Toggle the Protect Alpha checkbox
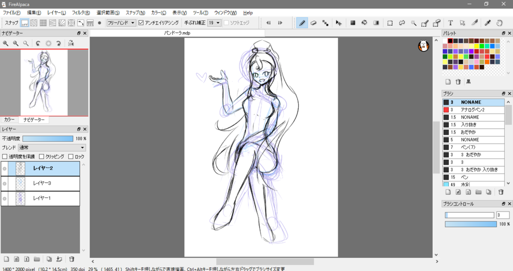Viewport: 513px width, 271px height. point(5,156)
